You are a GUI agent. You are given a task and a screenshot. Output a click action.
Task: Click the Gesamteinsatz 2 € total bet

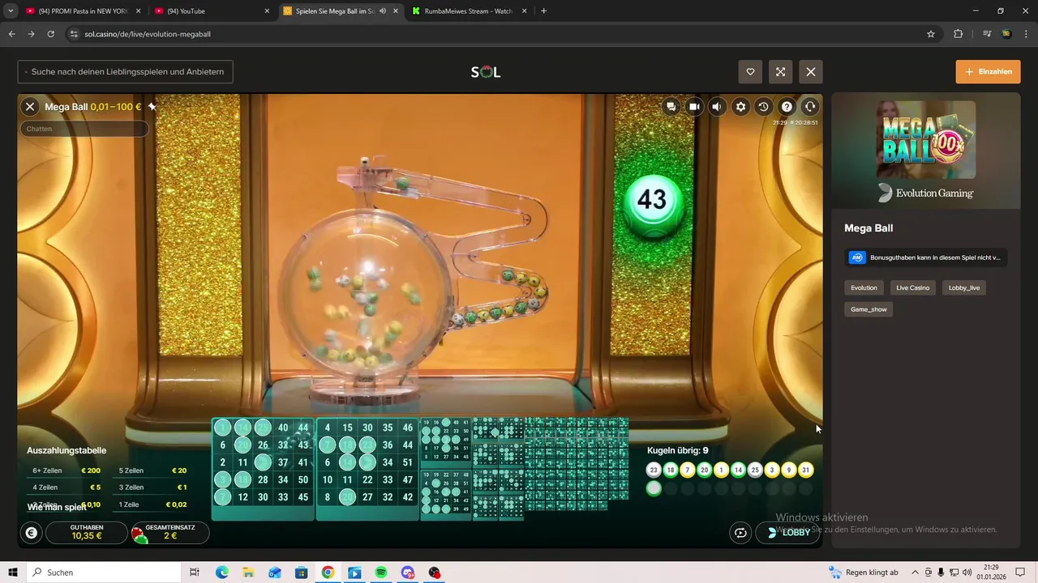(169, 532)
